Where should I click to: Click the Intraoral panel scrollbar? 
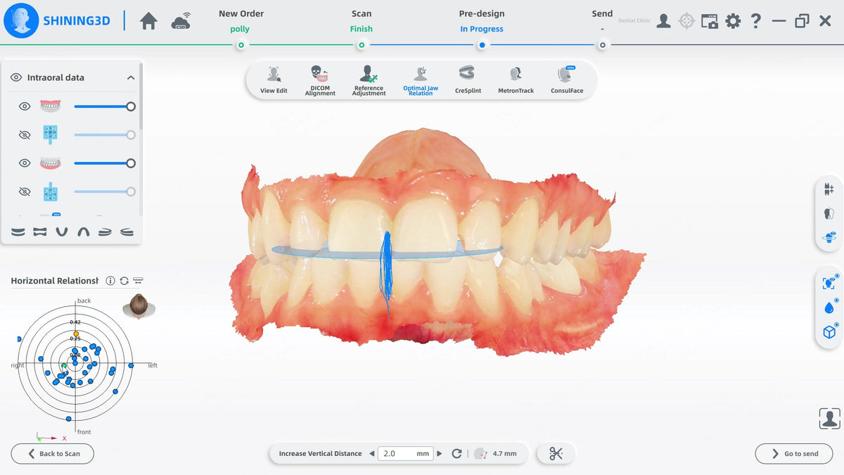pyautogui.click(x=141, y=96)
